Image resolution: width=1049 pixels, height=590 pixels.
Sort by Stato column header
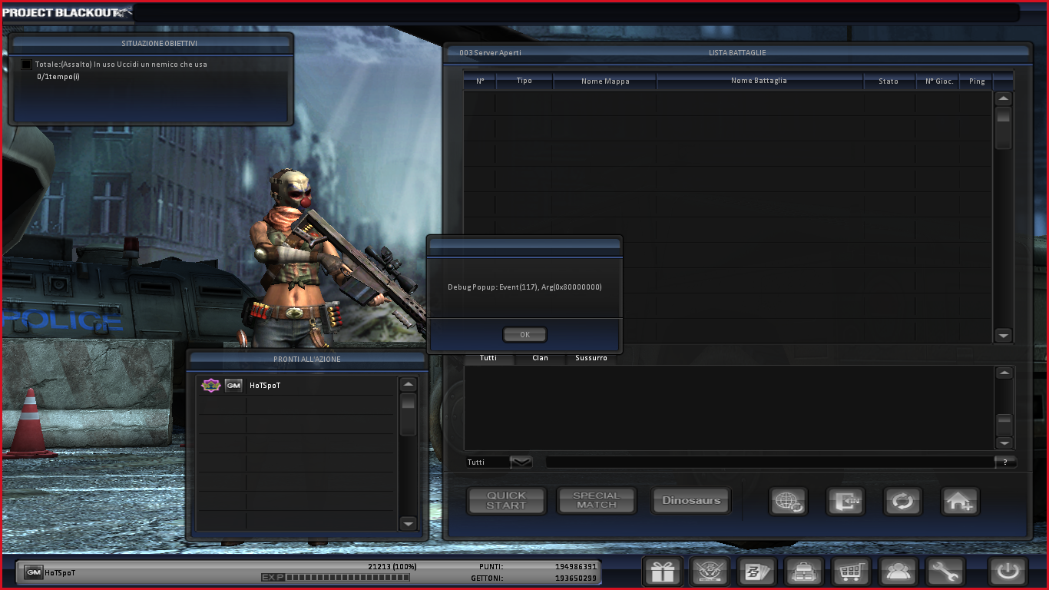[889, 81]
